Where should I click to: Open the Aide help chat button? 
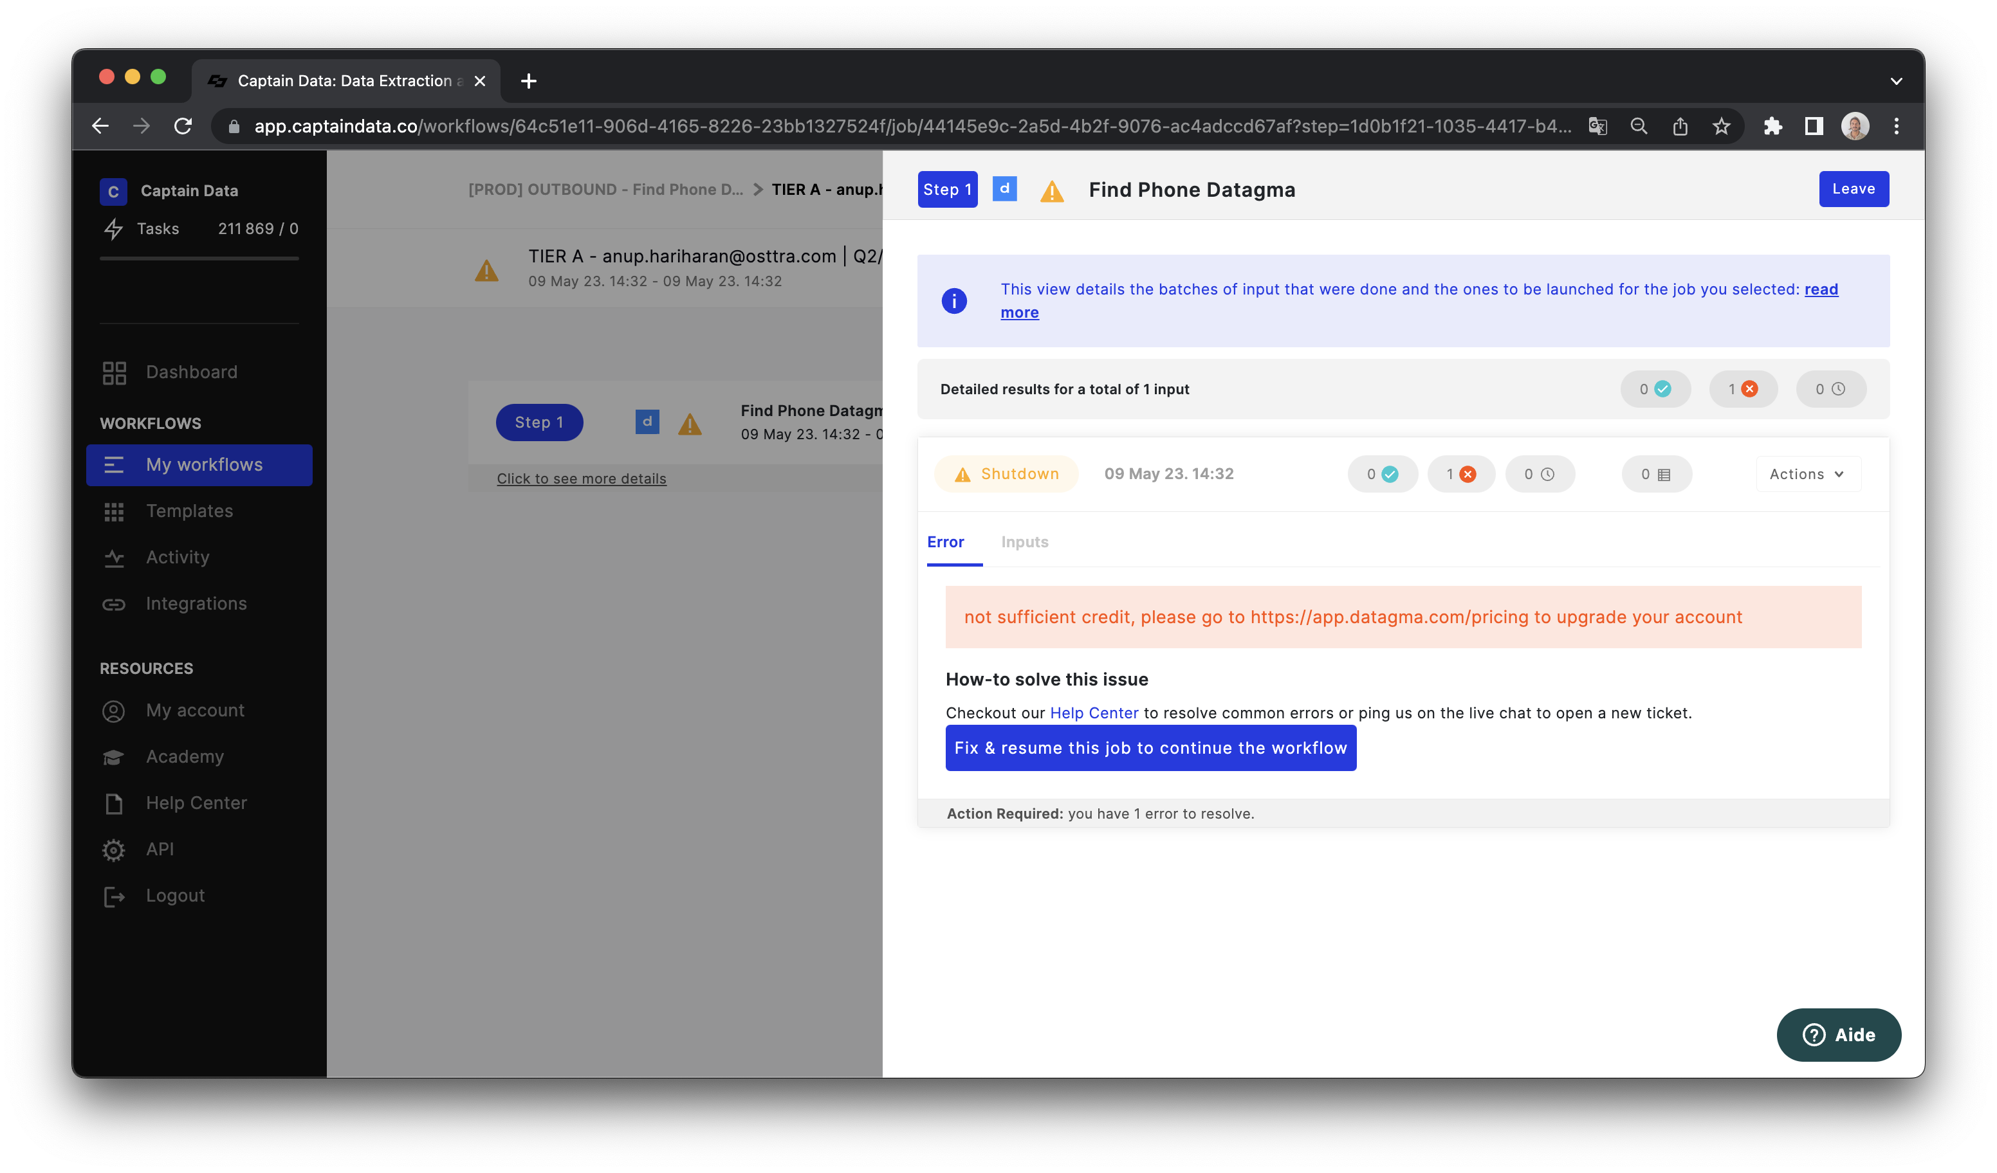pyautogui.click(x=1837, y=1034)
